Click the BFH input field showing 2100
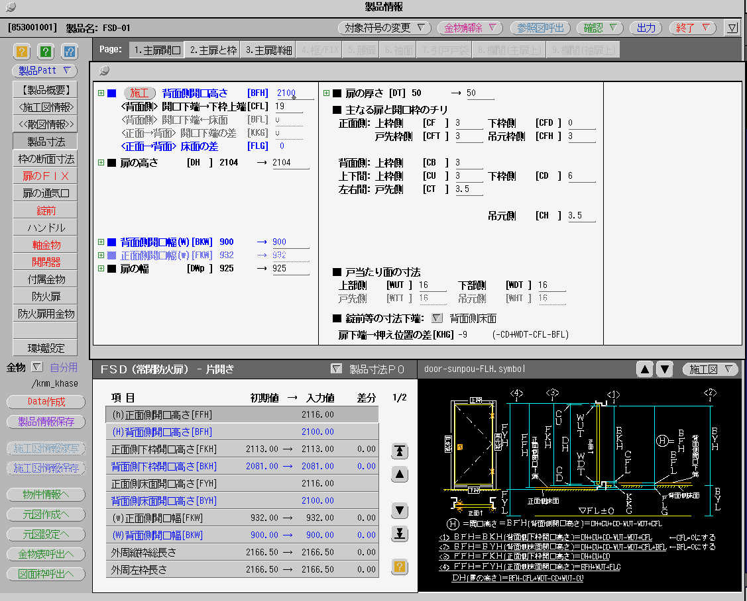Image resolution: width=747 pixels, height=601 pixels. (294, 93)
